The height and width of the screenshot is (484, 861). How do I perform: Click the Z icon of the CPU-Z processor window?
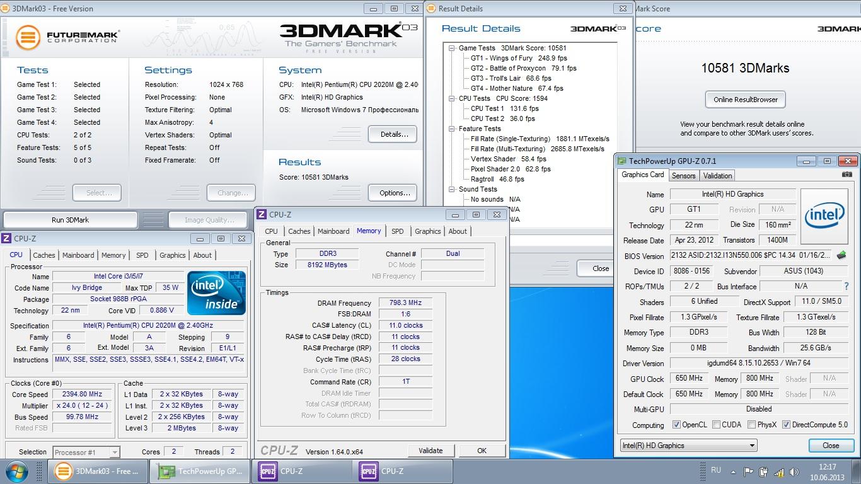(x=6, y=238)
